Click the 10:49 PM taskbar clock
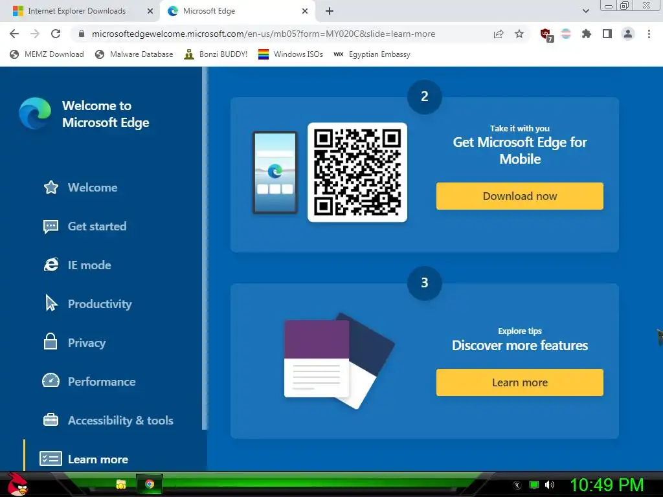Screen dimensions: 663x497 coord(607,485)
